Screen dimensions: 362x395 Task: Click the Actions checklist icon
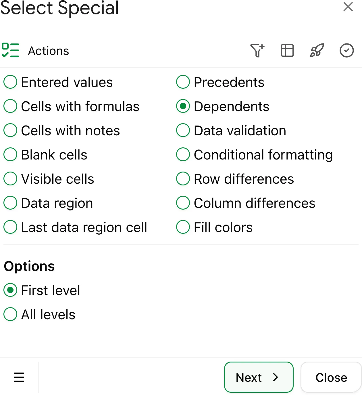(11, 50)
